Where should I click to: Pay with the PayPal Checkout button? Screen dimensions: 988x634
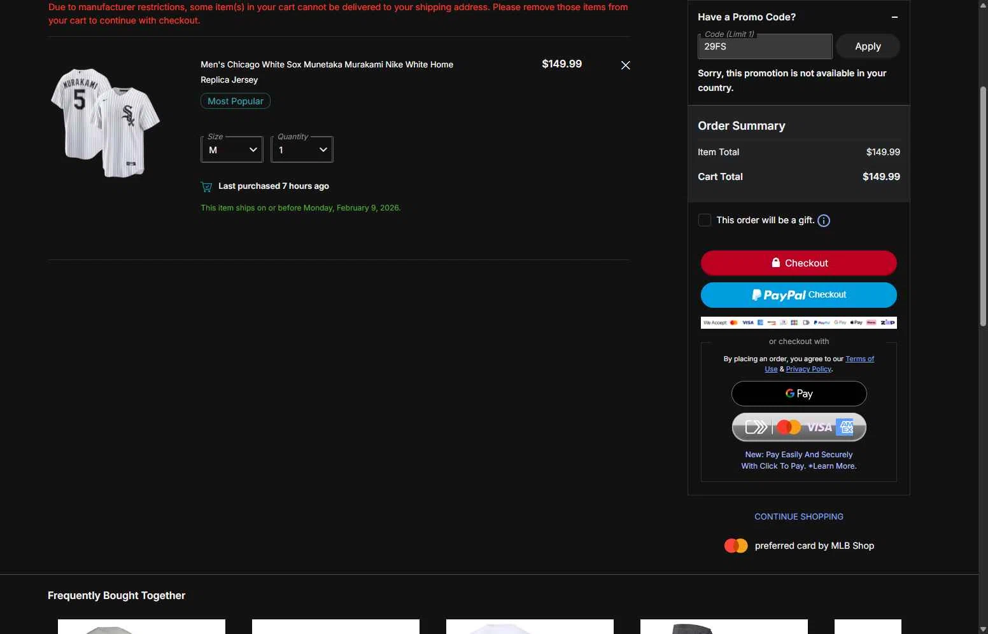(x=799, y=295)
